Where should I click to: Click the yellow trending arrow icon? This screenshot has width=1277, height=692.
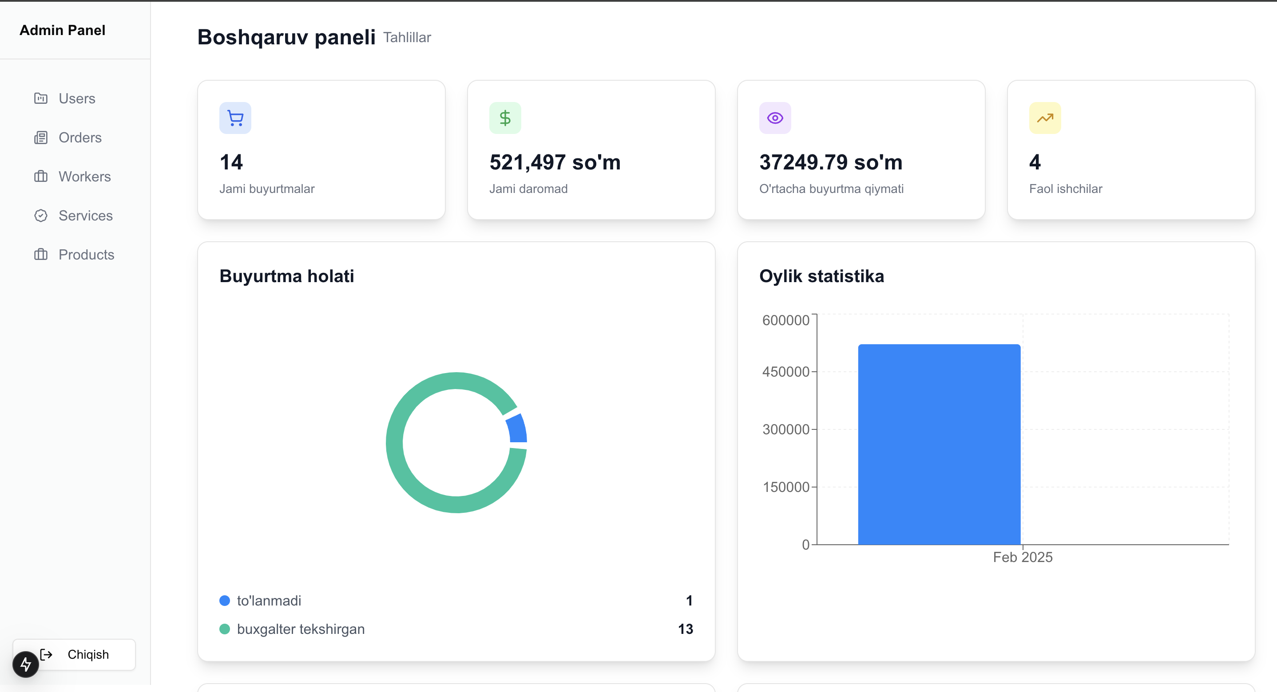(x=1044, y=118)
